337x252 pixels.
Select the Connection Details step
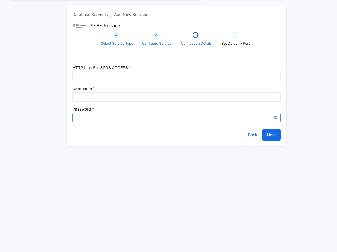click(196, 43)
